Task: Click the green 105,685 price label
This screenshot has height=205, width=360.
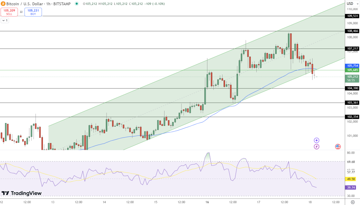Action: pos(352,70)
